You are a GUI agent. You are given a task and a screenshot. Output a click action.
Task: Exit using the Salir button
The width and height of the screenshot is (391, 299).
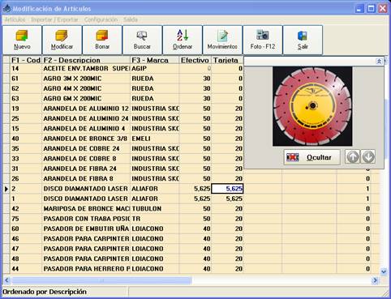(303, 40)
